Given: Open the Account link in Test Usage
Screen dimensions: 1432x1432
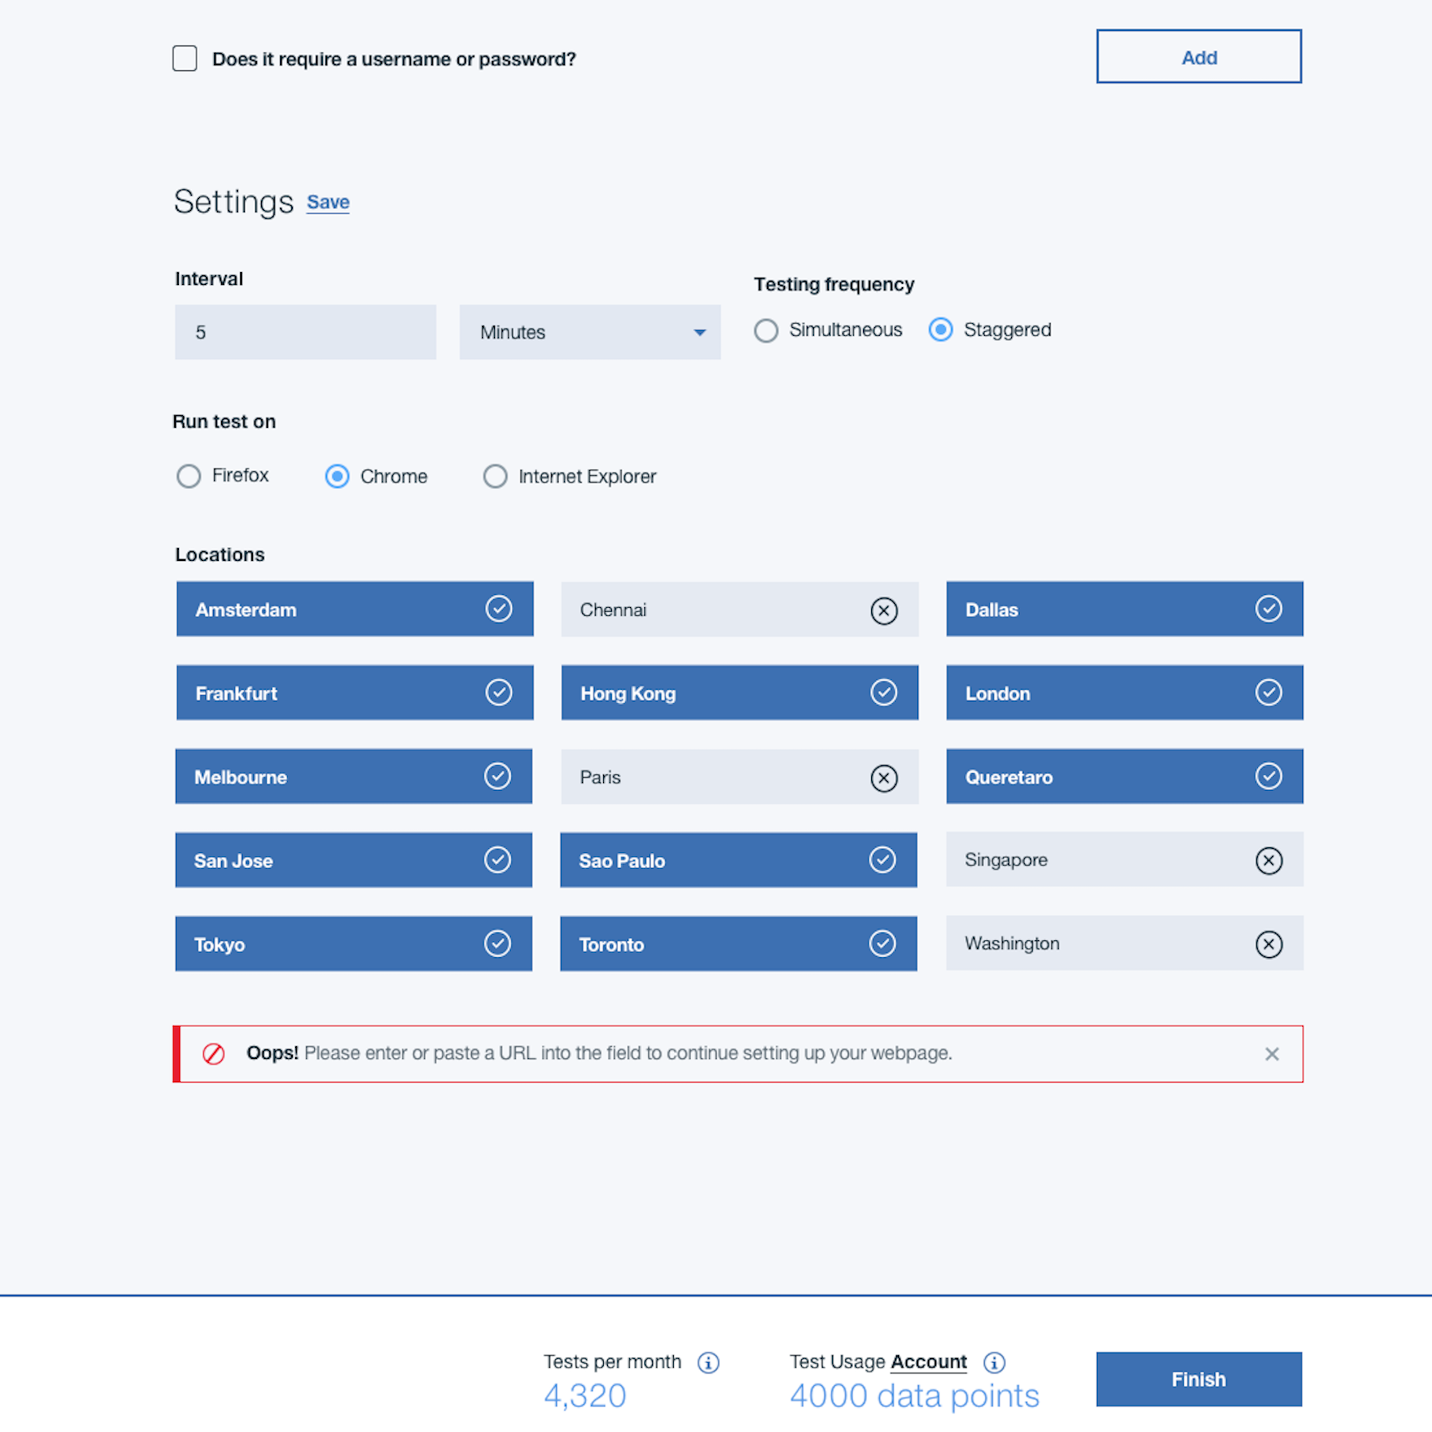Looking at the screenshot, I should pyautogui.click(x=928, y=1362).
